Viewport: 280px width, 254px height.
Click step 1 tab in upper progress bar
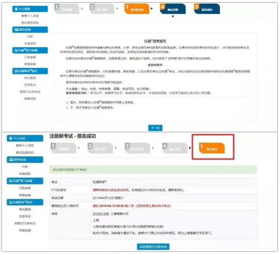[x=67, y=9]
